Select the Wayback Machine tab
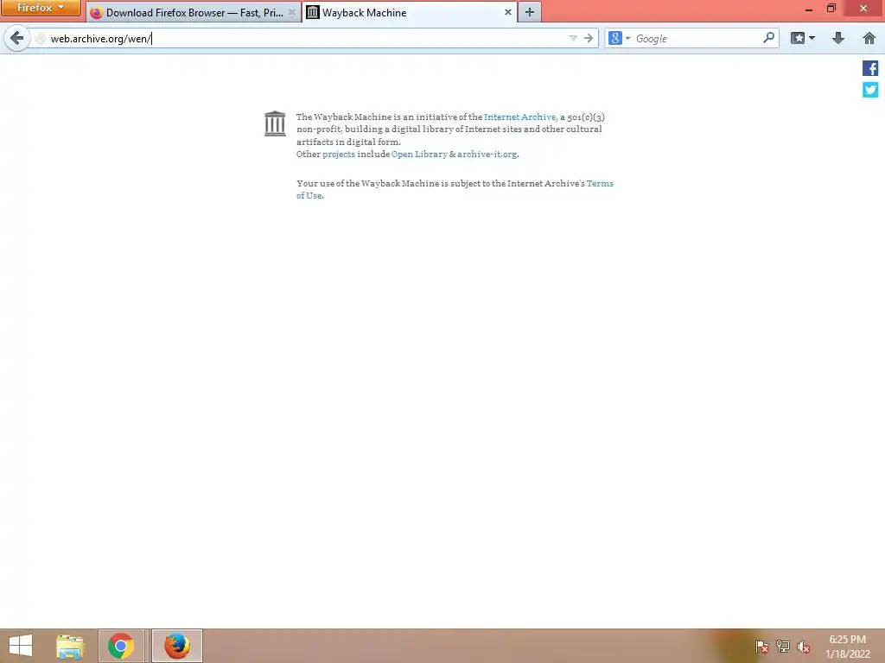The width and height of the screenshot is (885, 663). tap(410, 12)
